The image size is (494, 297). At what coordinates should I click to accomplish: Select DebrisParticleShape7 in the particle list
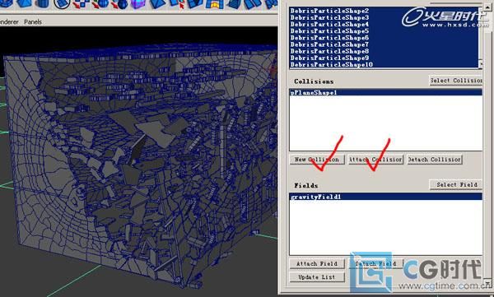pos(384,44)
